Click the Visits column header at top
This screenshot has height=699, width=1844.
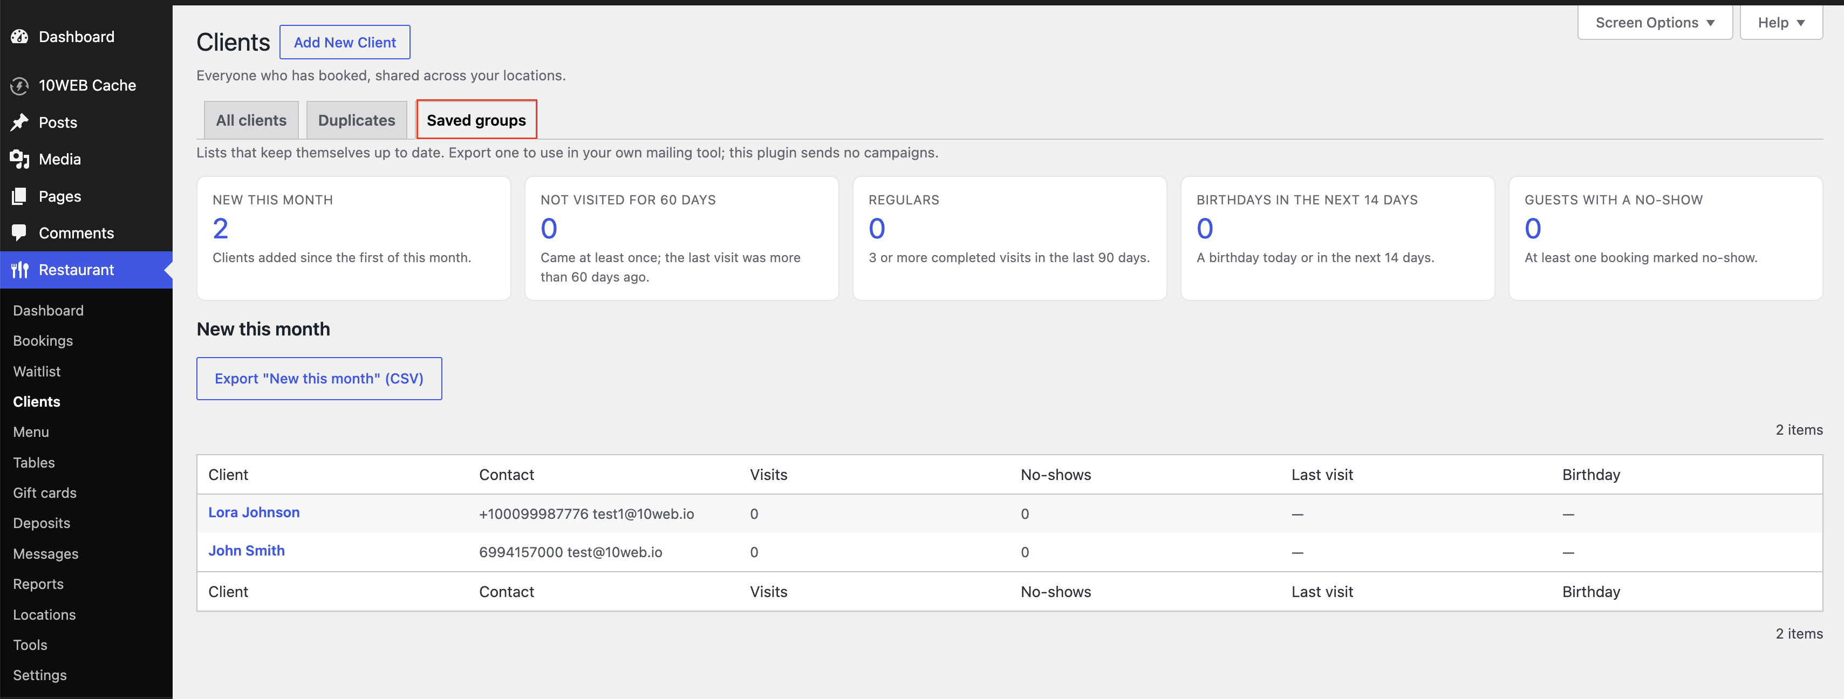pos(768,474)
